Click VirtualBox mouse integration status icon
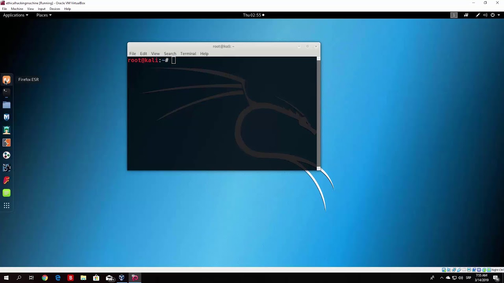The height and width of the screenshot is (283, 504). click(484, 270)
